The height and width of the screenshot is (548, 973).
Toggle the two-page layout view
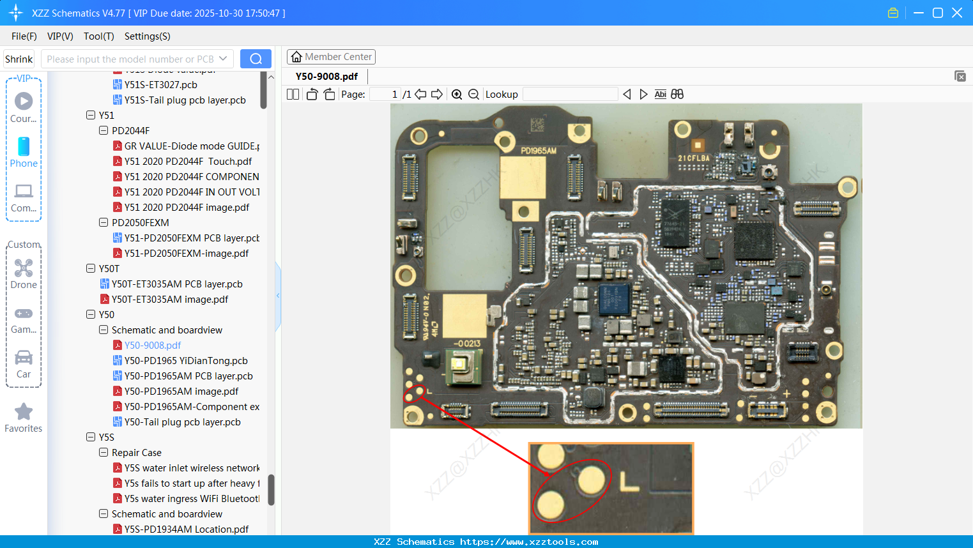pyautogui.click(x=293, y=95)
